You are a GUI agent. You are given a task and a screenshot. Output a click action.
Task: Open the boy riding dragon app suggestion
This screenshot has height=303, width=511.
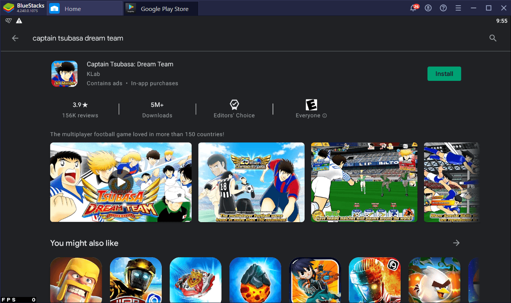click(x=315, y=280)
